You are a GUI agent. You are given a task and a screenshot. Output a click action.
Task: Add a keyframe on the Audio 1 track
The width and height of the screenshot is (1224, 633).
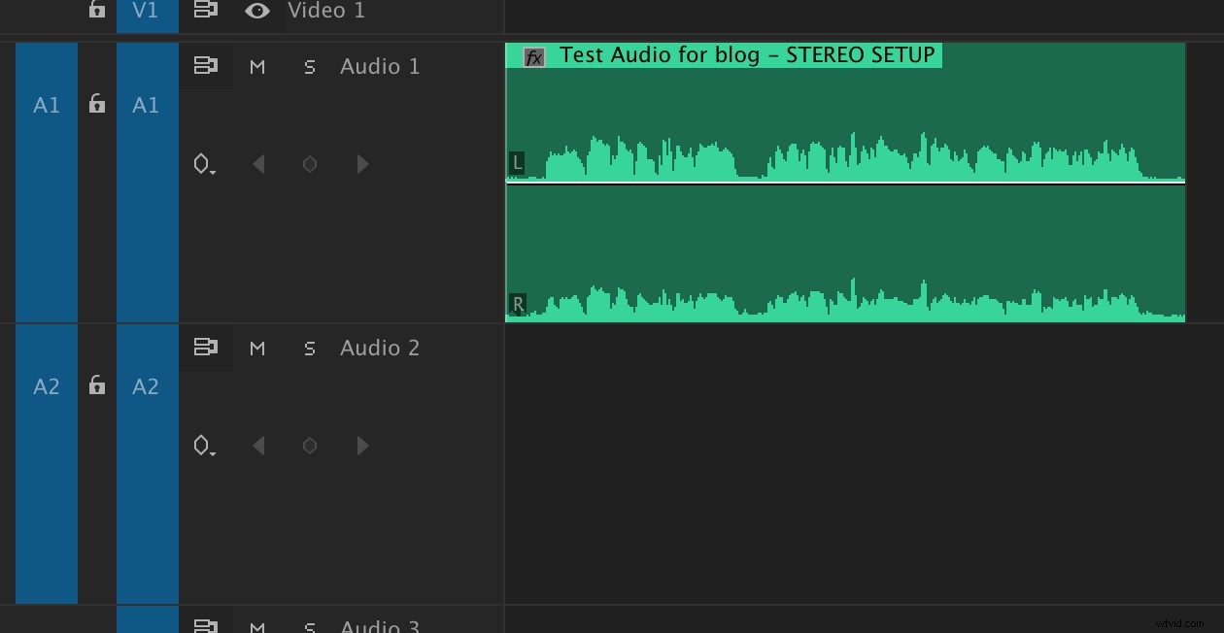(310, 164)
